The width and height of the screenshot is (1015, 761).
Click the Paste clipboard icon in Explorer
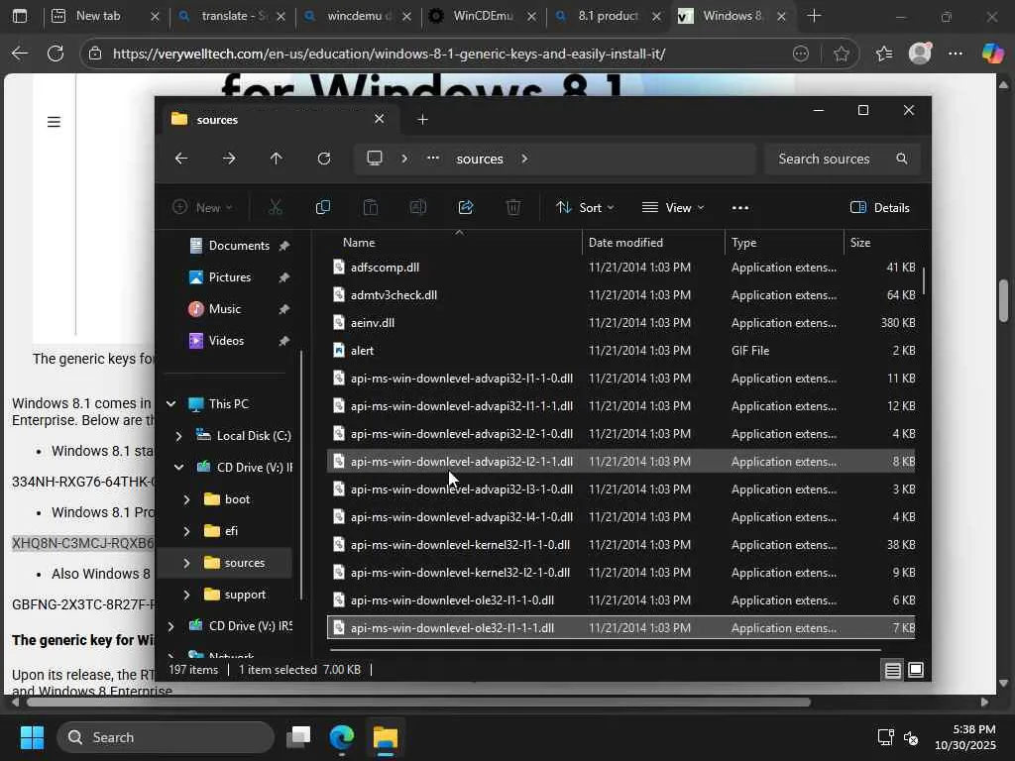click(x=371, y=207)
